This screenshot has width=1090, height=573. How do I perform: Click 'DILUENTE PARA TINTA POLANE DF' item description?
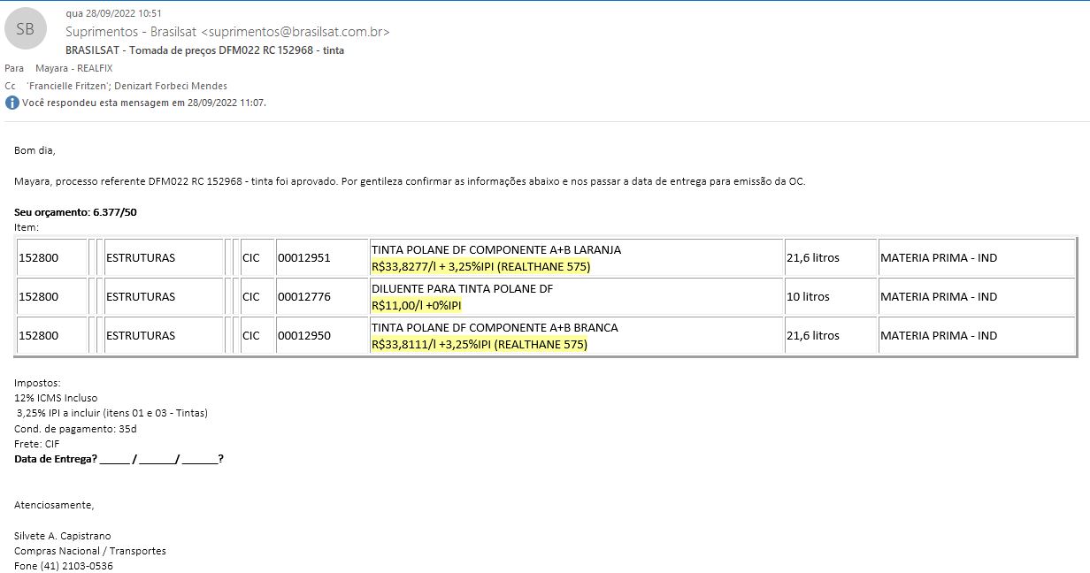point(461,289)
